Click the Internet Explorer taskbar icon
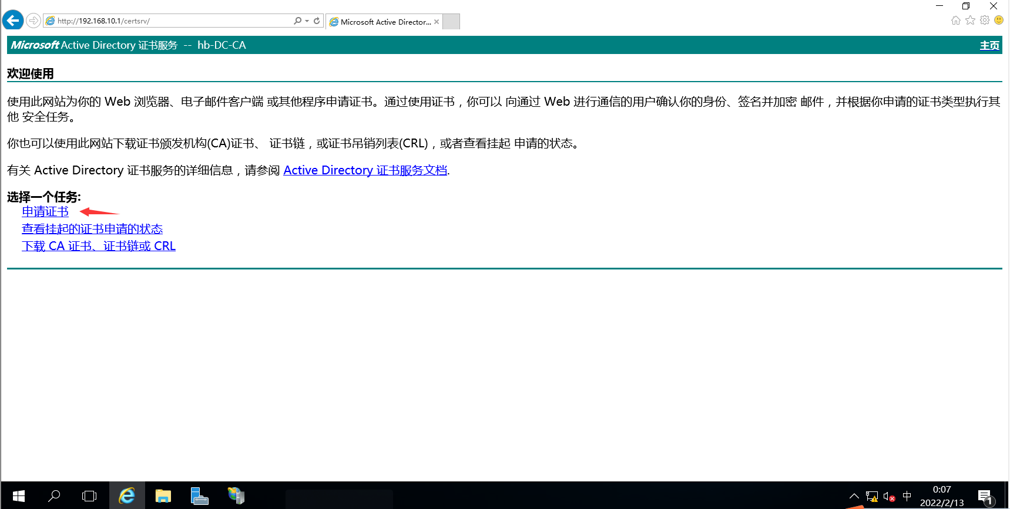This screenshot has width=1010, height=509. pos(126,496)
